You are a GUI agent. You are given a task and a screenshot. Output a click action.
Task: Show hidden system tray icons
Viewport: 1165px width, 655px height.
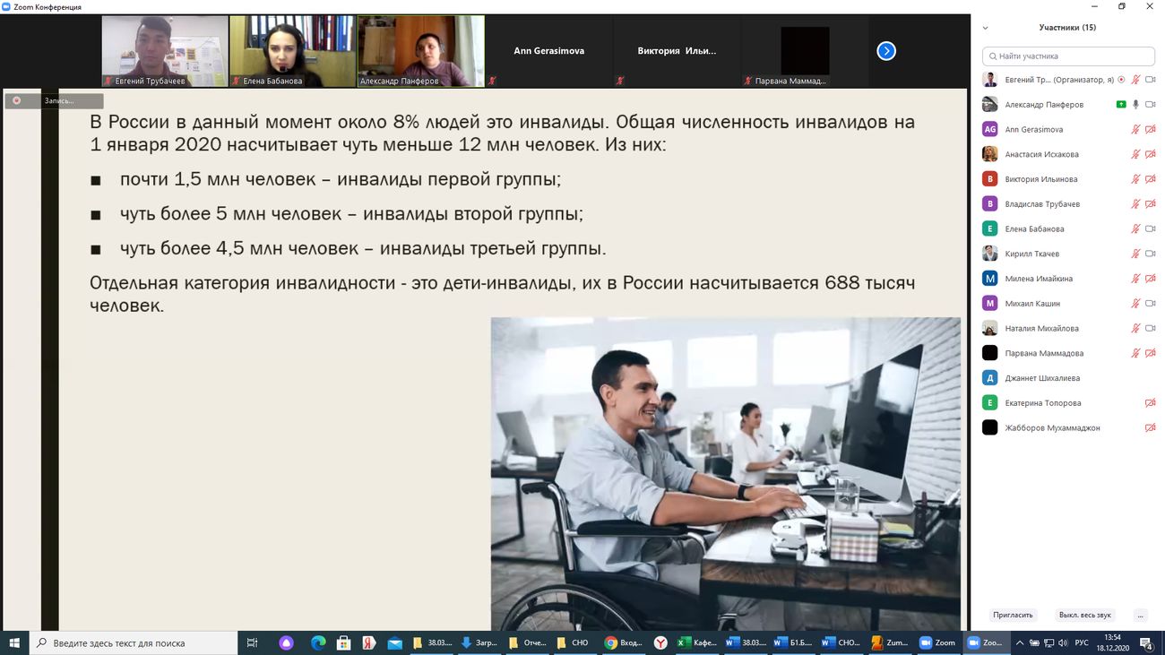[x=1019, y=642]
